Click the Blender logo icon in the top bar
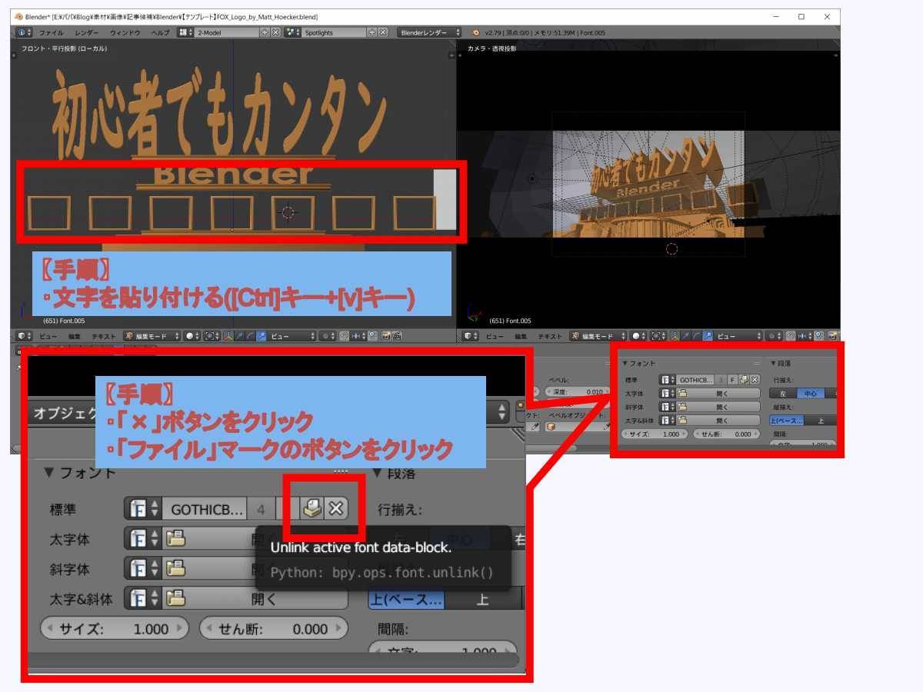The height and width of the screenshot is (692, 923). click(x=476, y=32)
